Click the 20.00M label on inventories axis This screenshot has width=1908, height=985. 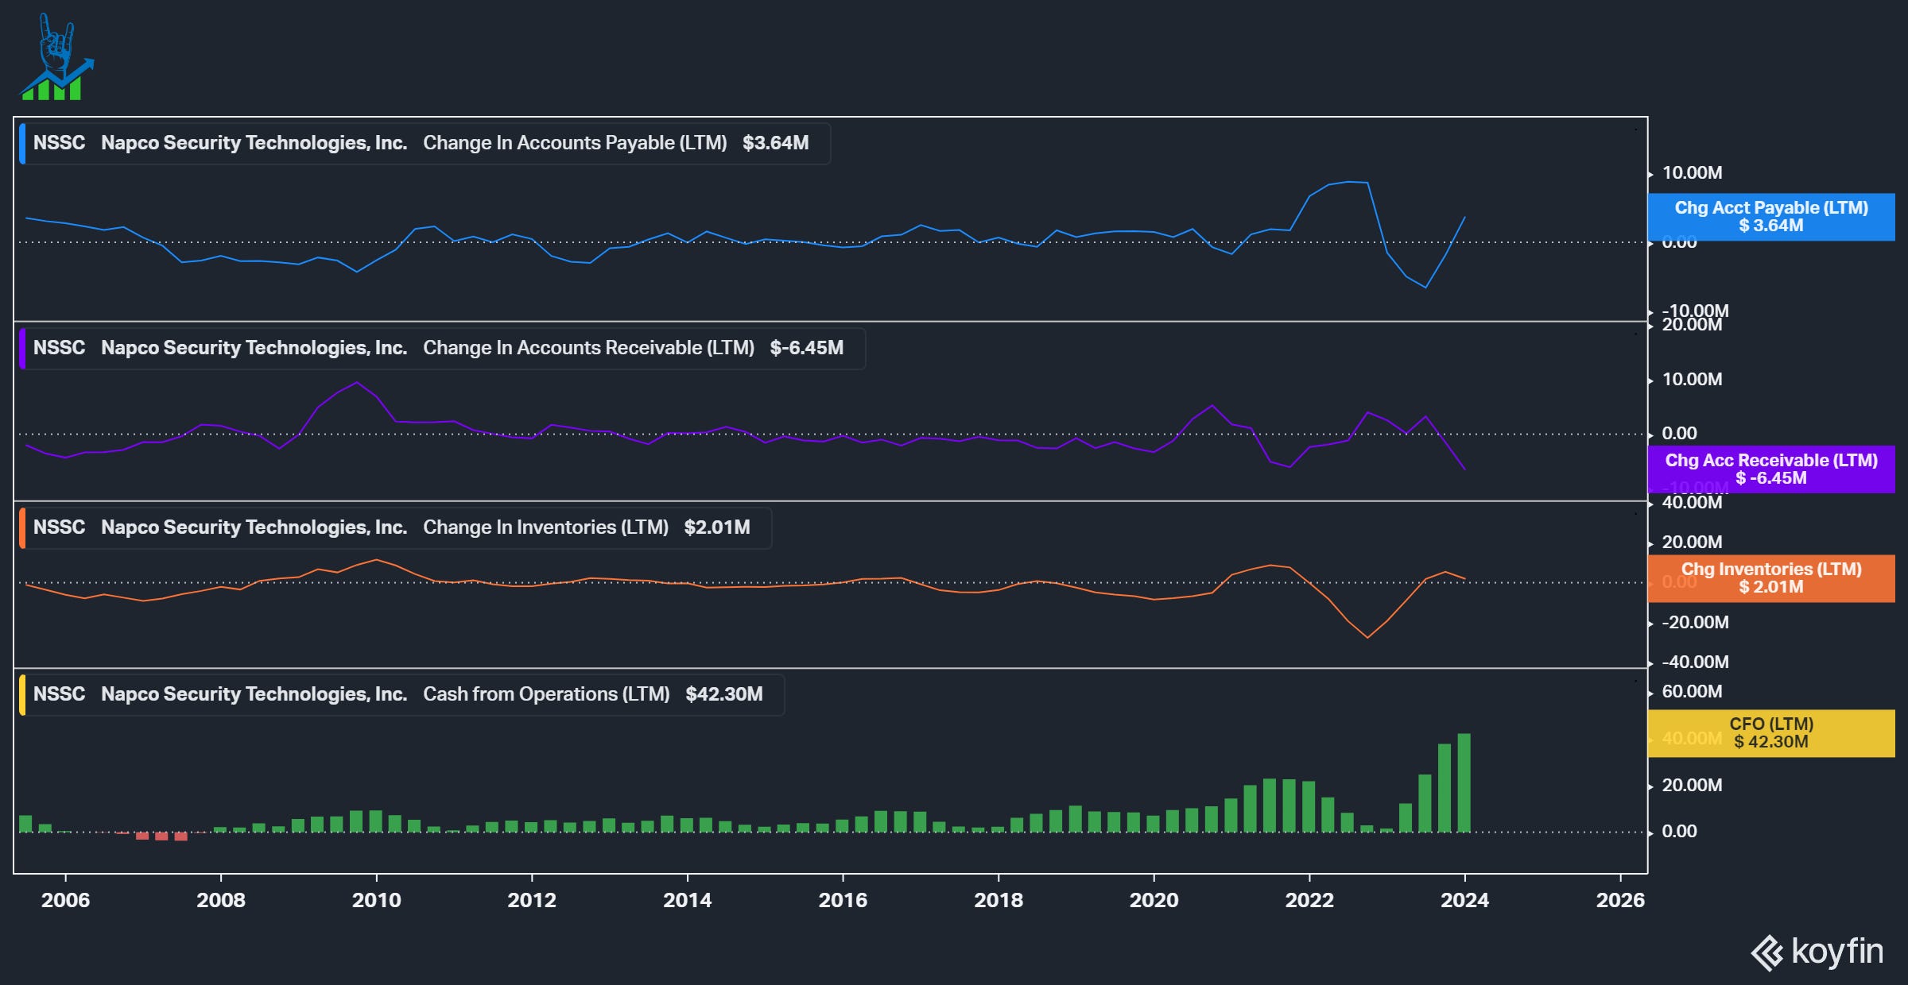pyautogui.click(x=1693, y=543)
